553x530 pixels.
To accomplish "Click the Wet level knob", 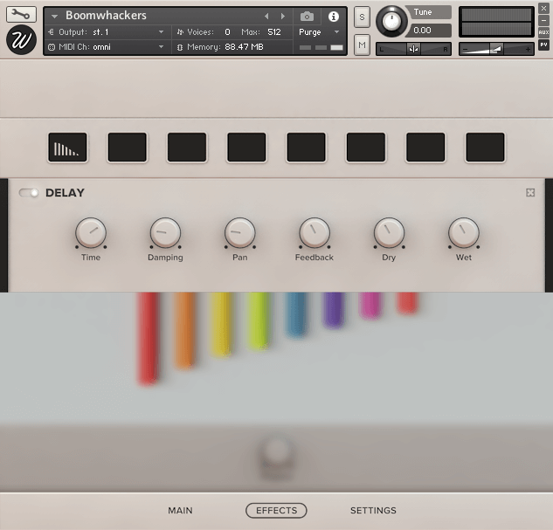I will 464,232.
